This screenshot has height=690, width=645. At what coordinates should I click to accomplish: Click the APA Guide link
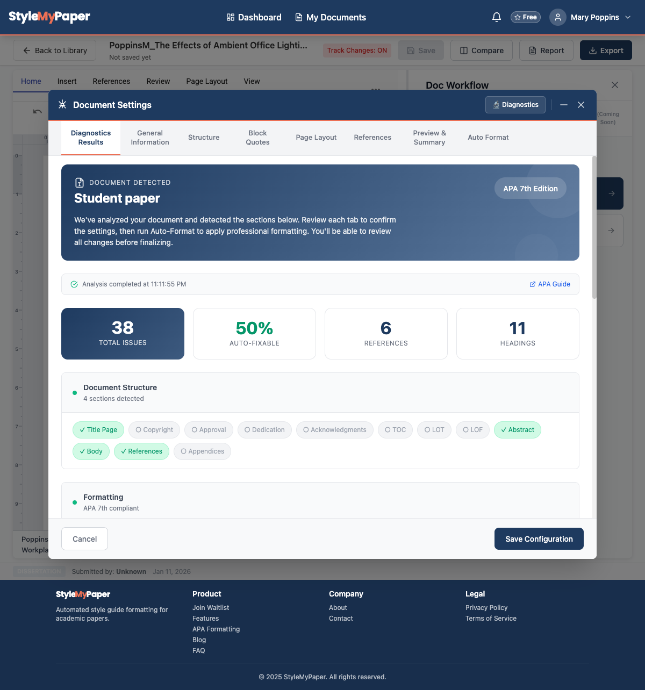click(x=550, y=284)
